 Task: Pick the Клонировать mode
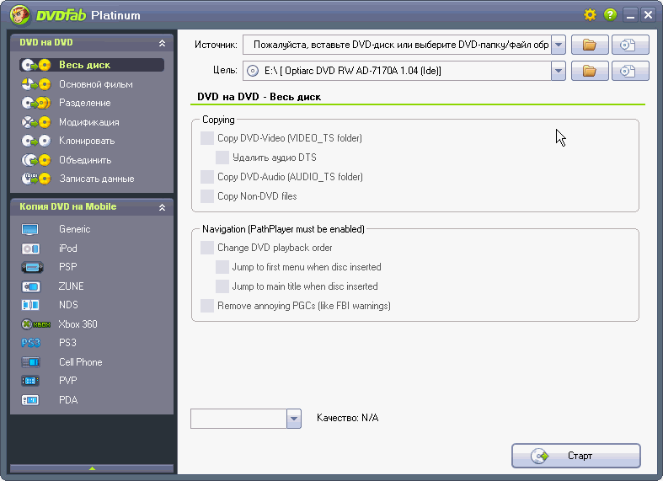click(x=87, y=141)
